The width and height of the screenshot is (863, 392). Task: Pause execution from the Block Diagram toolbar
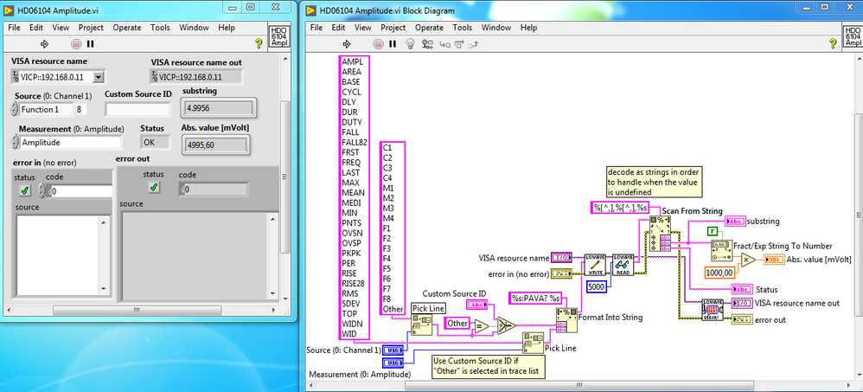tap(393, 44)
